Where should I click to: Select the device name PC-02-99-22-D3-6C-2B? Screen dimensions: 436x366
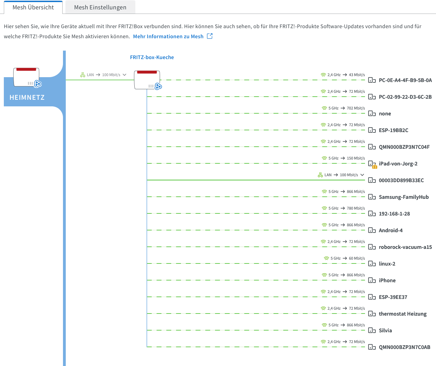tap(405, 97)
